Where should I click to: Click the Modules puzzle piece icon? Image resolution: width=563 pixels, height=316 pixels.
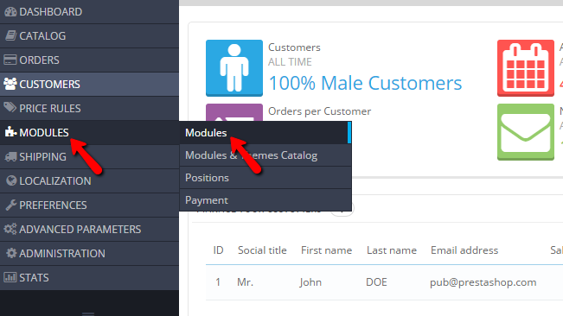tap(10, 132)
